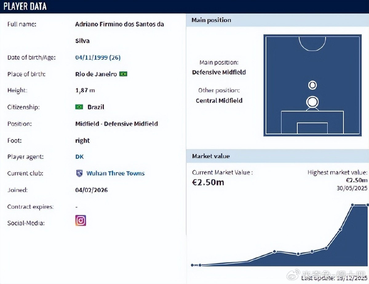
Task: Click the highest market value date 30/05/2025
Action: point(352,188)
